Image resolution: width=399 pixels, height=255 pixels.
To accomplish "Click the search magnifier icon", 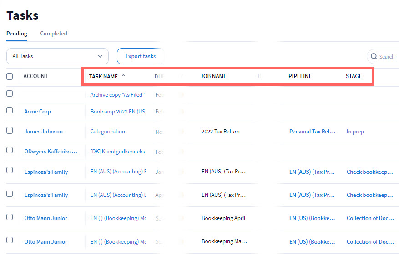I will tap(374, 57).
